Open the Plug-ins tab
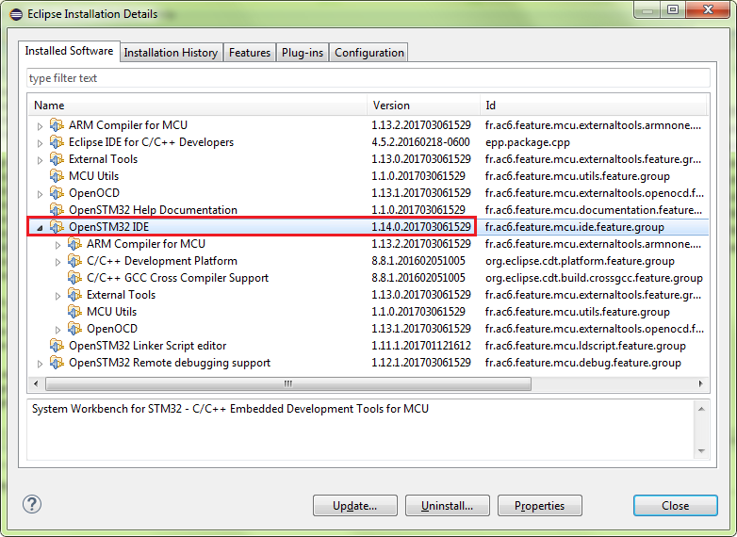 pyautogui.click(x=303, y=53)
